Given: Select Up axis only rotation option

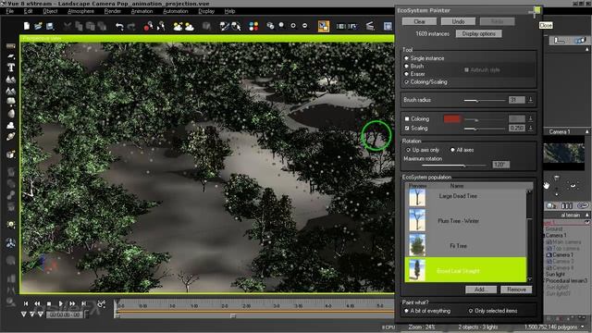Looking at the screenshot, I should (x=408, y=150).
